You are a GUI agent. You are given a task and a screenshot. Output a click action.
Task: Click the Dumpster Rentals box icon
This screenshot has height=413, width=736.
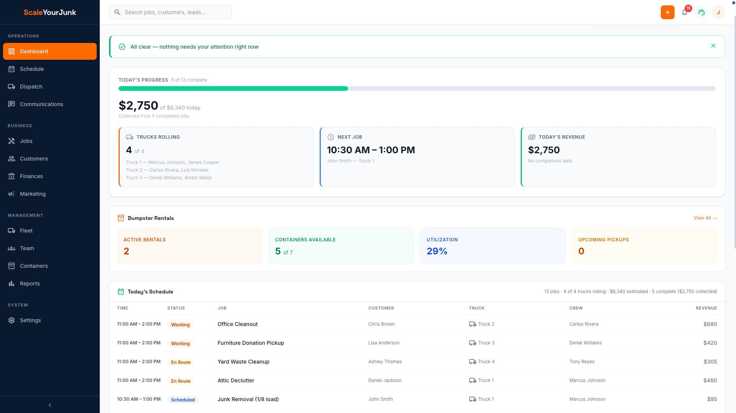click(x=120, y=218)
